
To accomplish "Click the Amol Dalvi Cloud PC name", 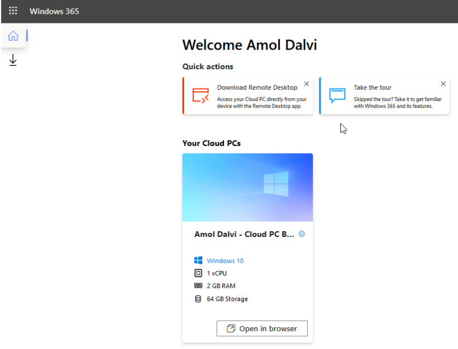I will [x=243, y=234].
